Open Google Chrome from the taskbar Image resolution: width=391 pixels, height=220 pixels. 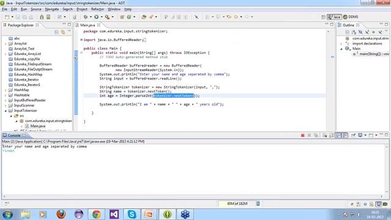pyautogui.click(x=97, y=215)
